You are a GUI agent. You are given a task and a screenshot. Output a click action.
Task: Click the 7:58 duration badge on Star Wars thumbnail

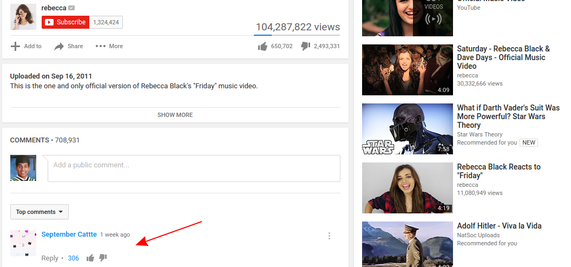(x=444, y=149)
